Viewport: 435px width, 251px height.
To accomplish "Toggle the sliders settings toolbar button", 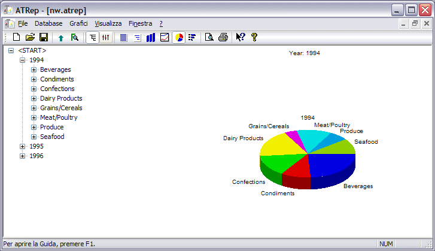I will tap(106, 38).
